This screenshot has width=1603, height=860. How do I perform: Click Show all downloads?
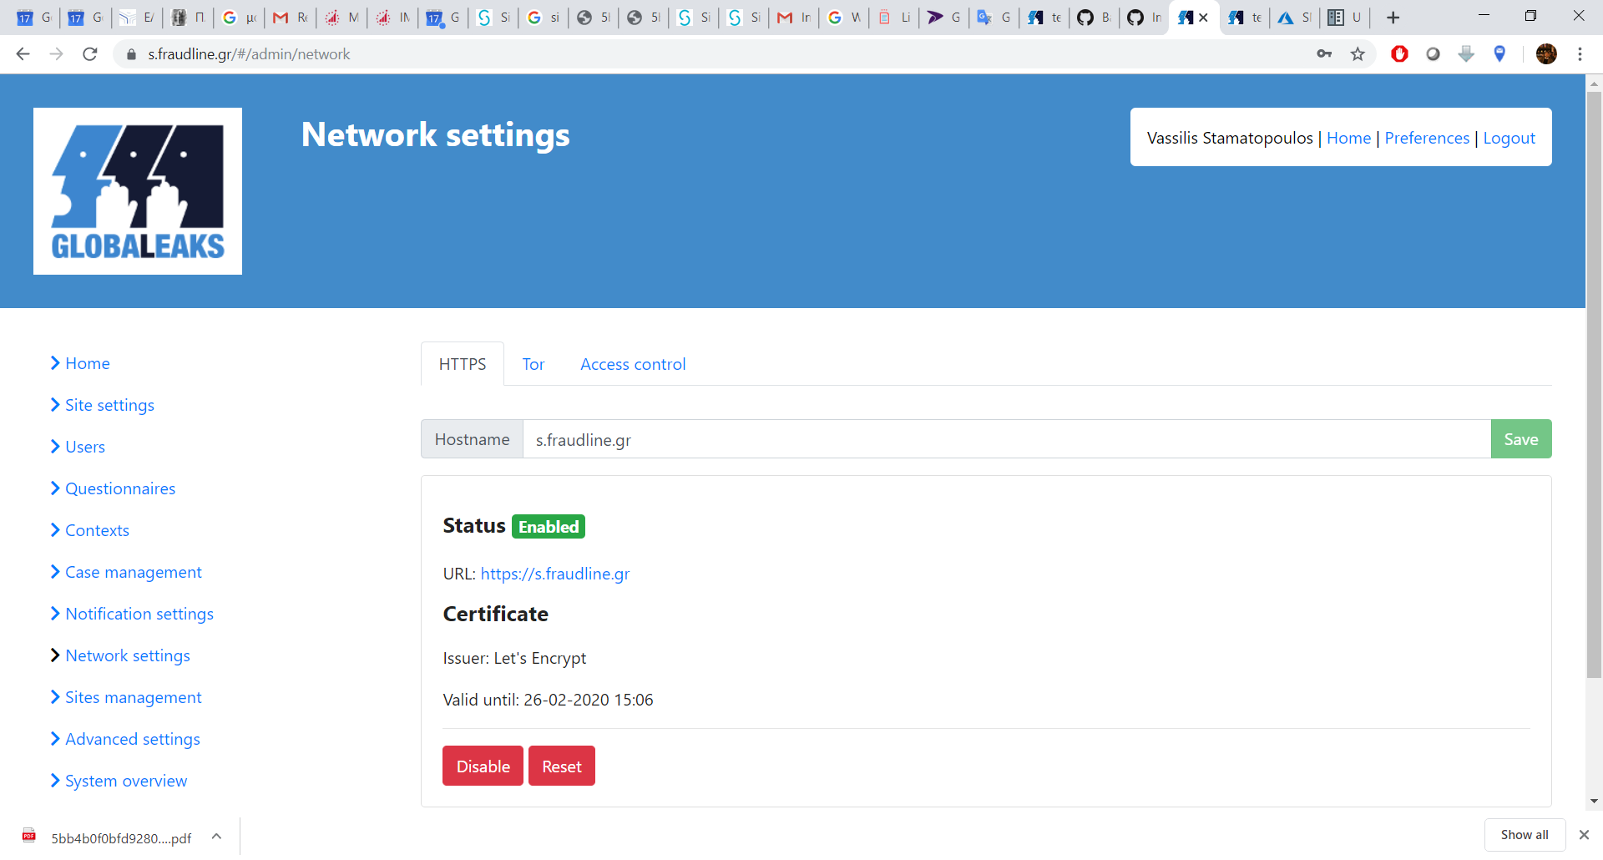(x=1525, y=835)
